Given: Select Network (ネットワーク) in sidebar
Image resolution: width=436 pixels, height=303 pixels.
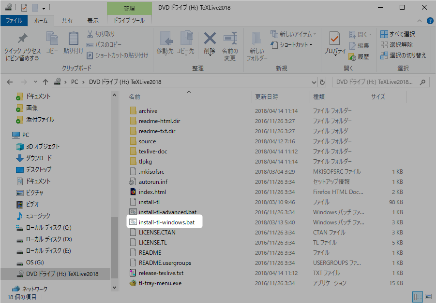Looking at the screenshot, I should click(30, 289).
